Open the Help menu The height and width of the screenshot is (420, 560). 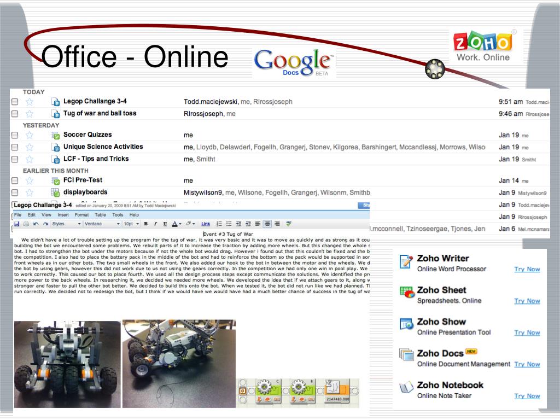pos(135,215)
